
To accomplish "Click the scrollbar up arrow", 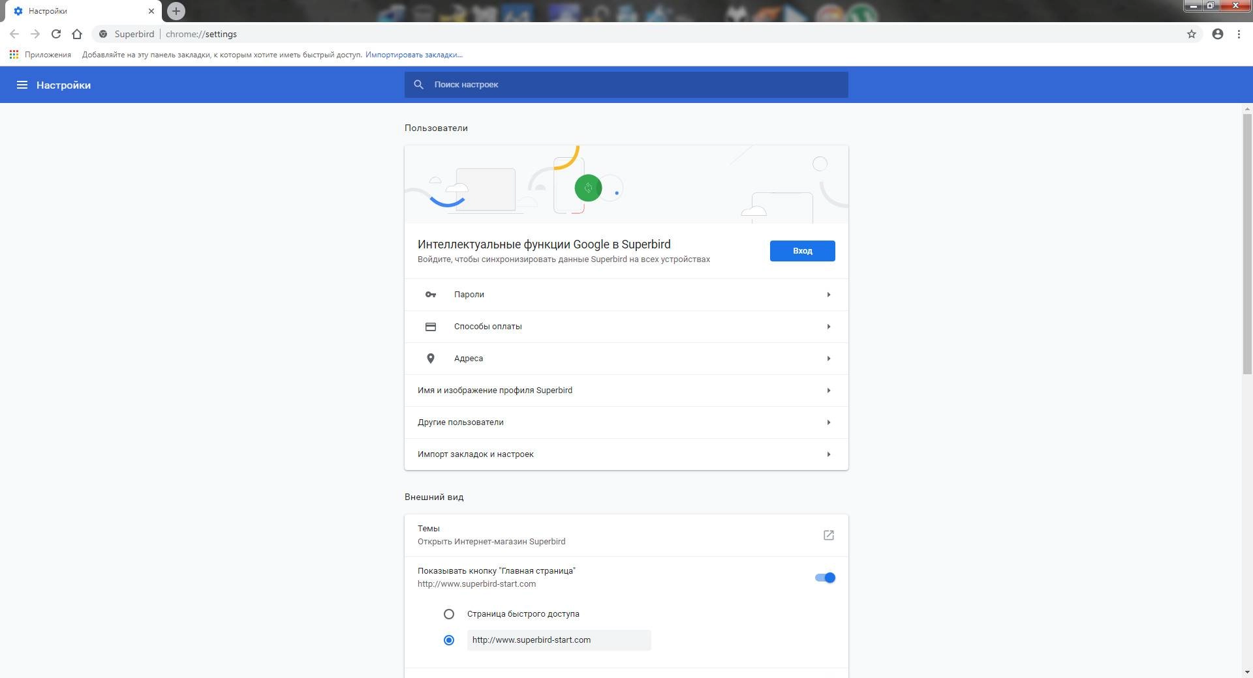I will [x=1248, y=108].
